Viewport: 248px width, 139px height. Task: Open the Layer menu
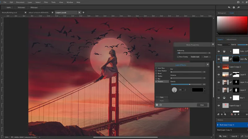[30, 2]
